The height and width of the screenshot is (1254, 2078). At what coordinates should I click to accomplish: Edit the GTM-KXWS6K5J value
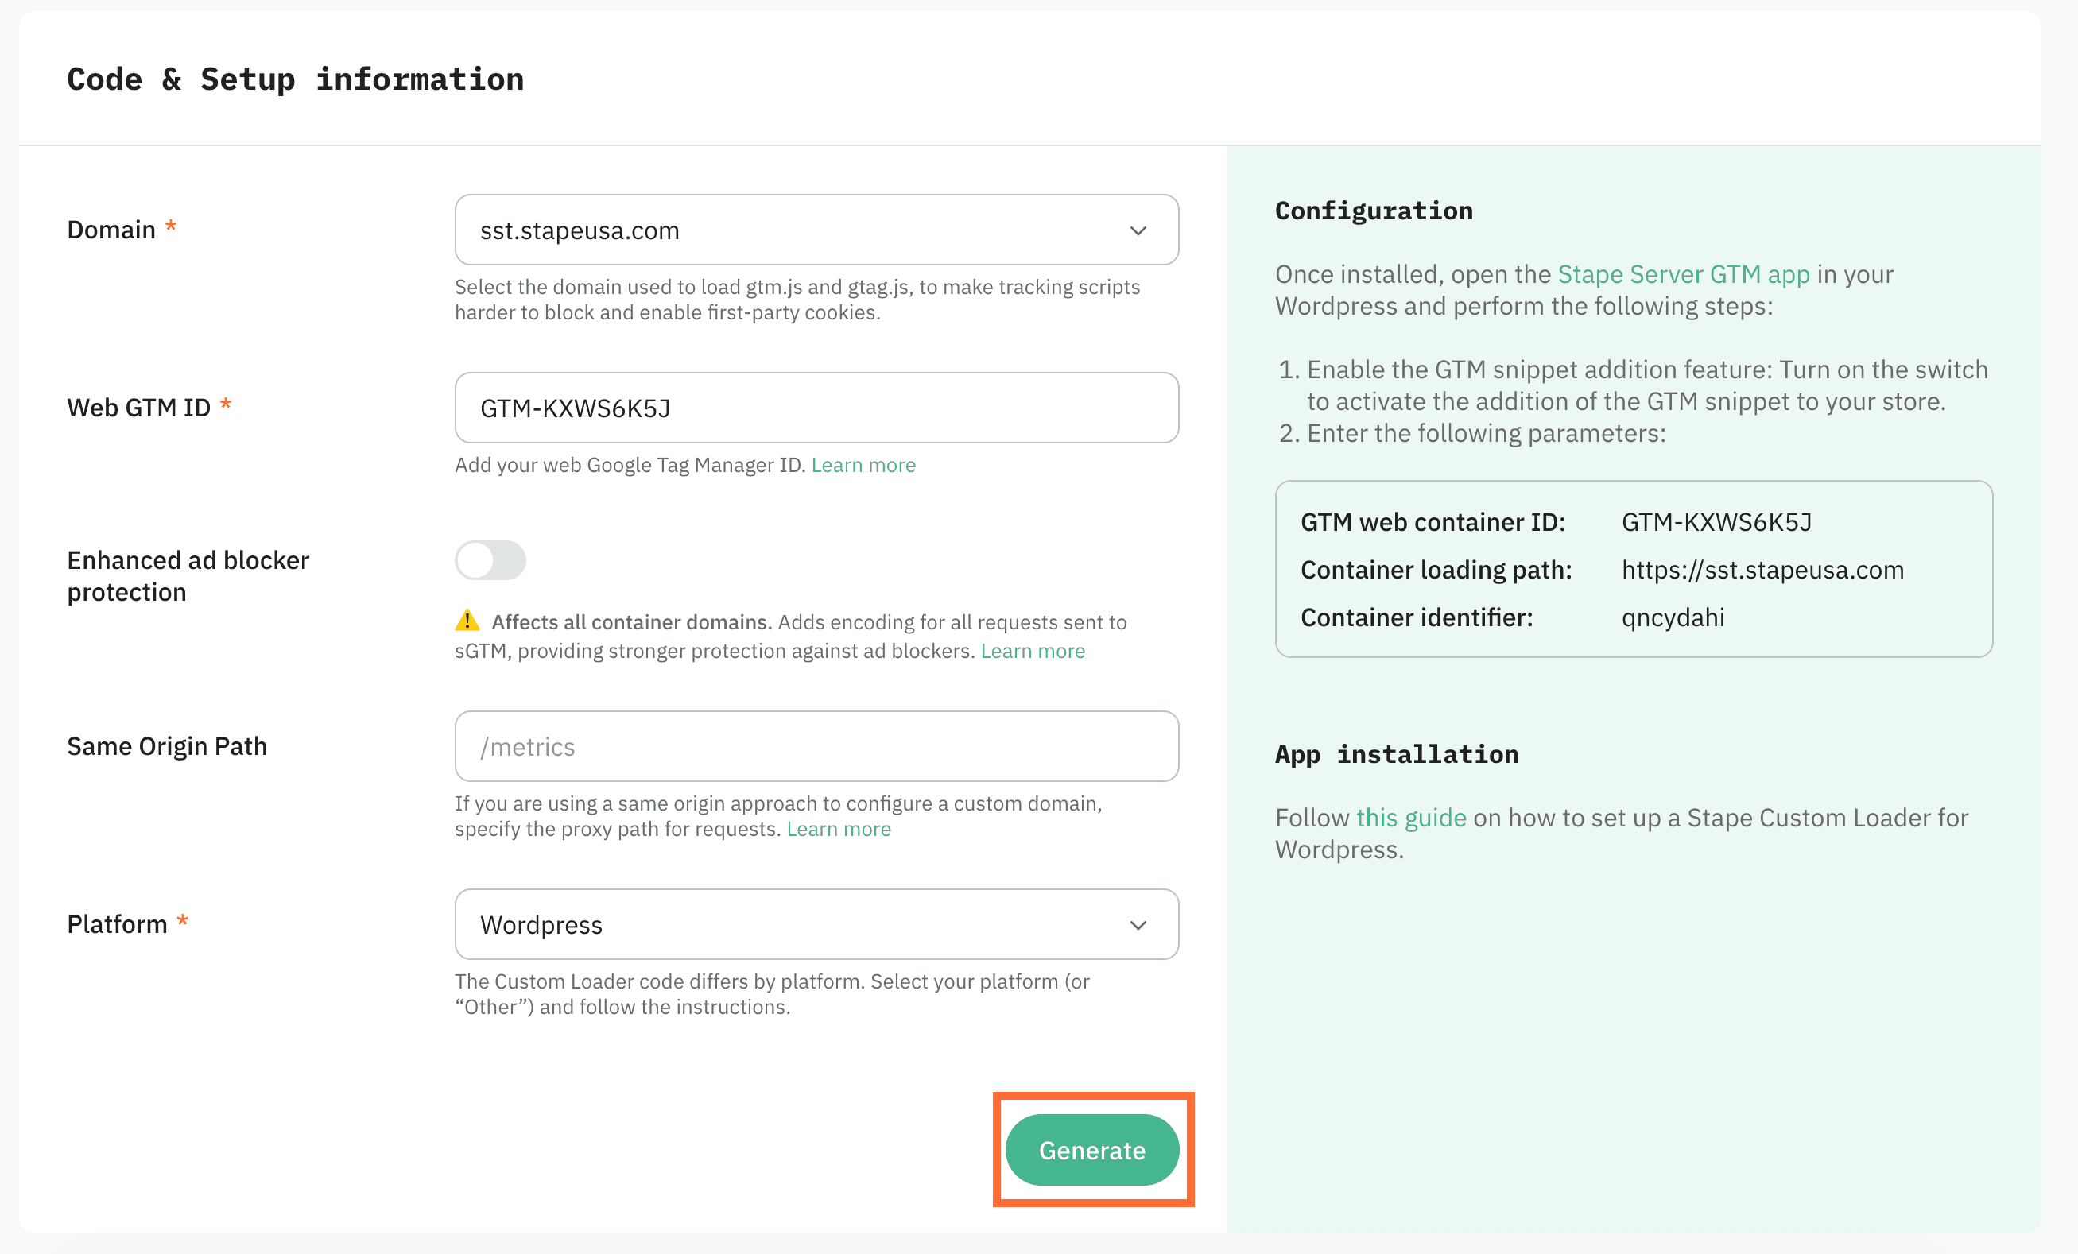tap(816, 408)
